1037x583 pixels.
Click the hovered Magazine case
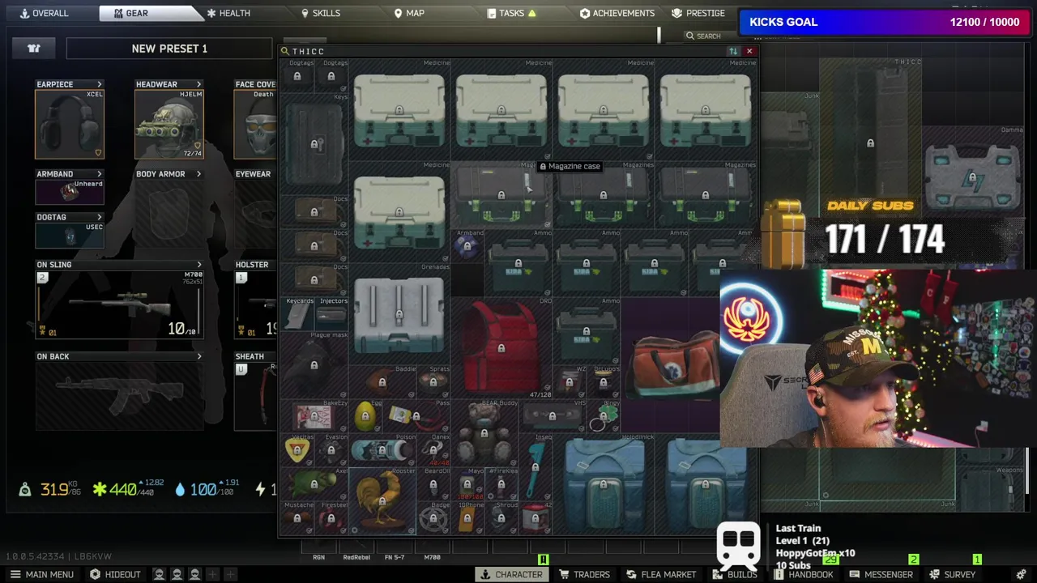coord(501,195)
